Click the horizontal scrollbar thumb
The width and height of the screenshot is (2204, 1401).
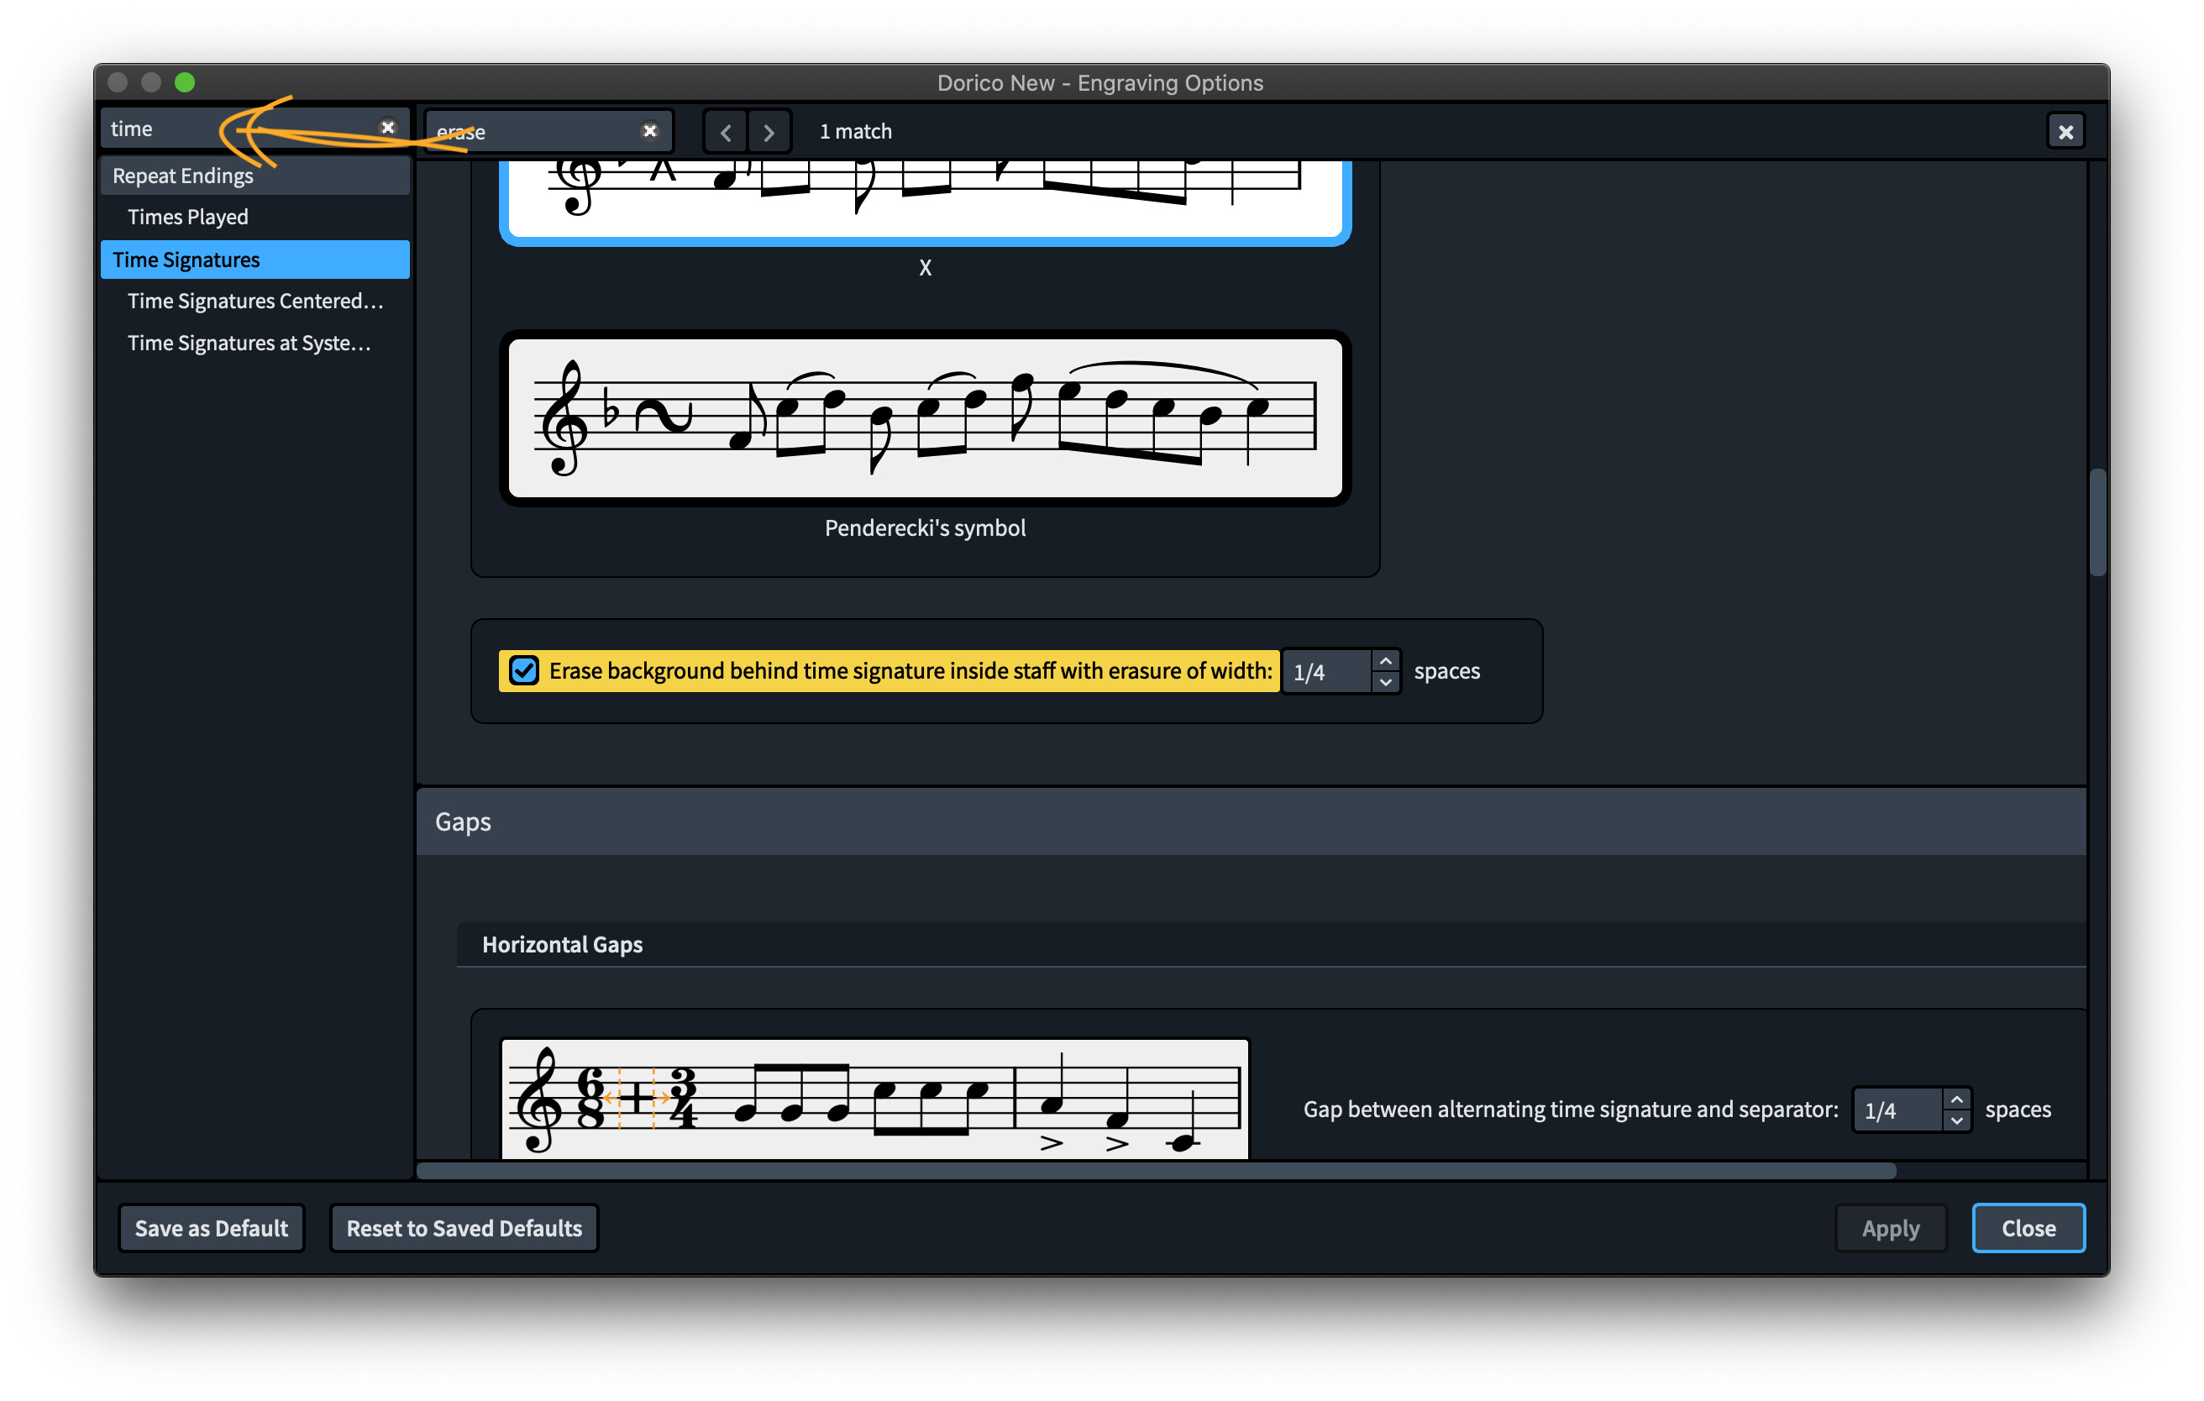(1156, 1170)
